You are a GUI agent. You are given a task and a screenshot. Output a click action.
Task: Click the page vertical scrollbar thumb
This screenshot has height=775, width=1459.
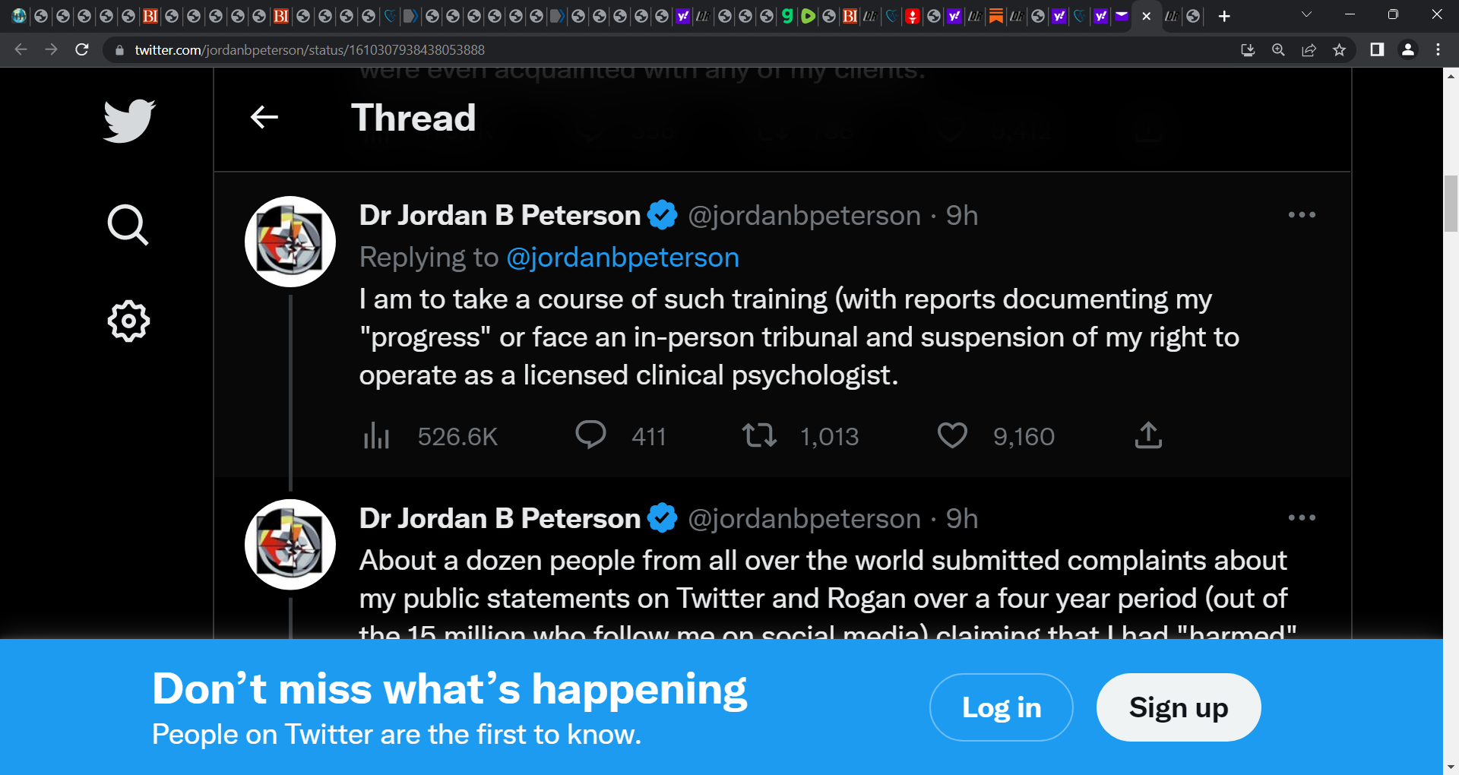(1451, 204)
